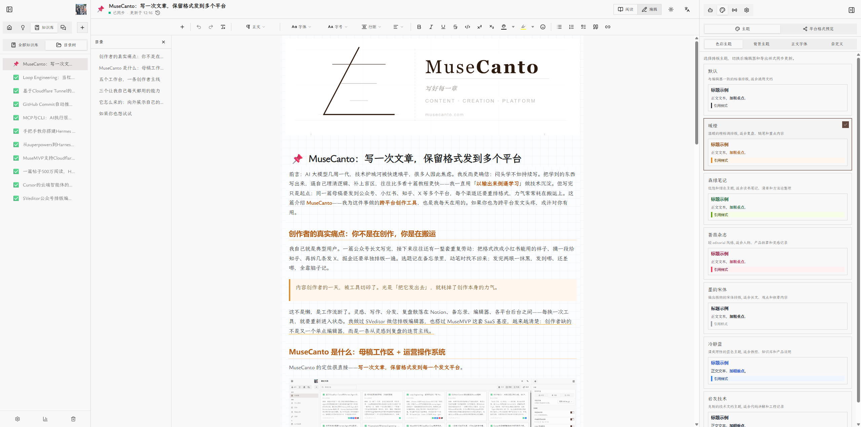The width and height of the screenshot is (861, 427).
Task: Toggle checkbox for GitHub Commit自动推 document
Action: click(16, 104)
